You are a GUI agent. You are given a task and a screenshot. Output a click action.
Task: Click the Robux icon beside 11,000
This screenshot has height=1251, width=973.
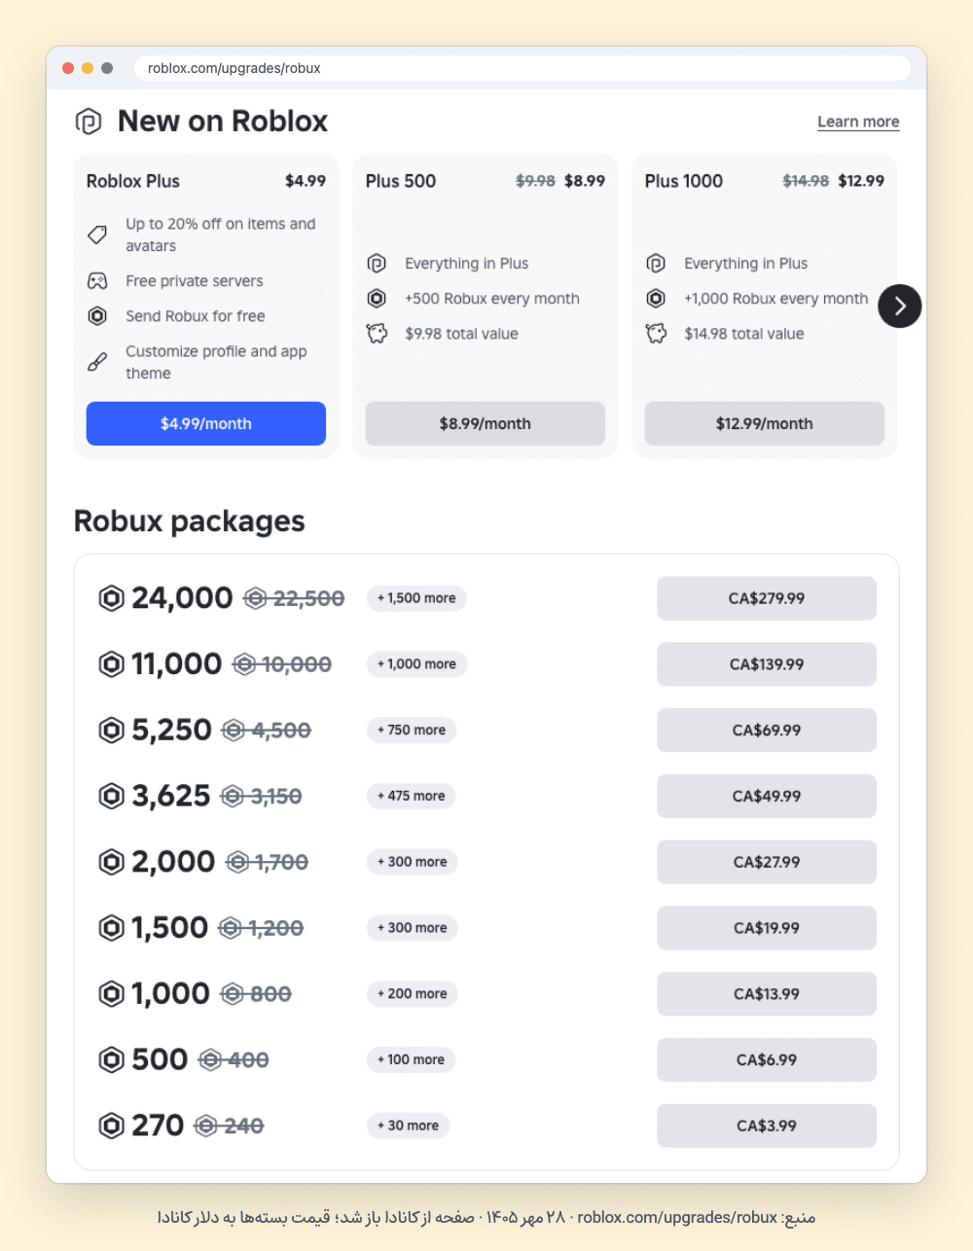click(112, 664)
